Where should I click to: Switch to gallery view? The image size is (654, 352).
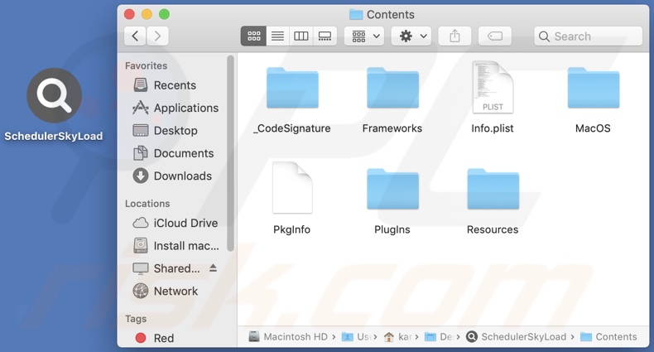pos(325,36)
